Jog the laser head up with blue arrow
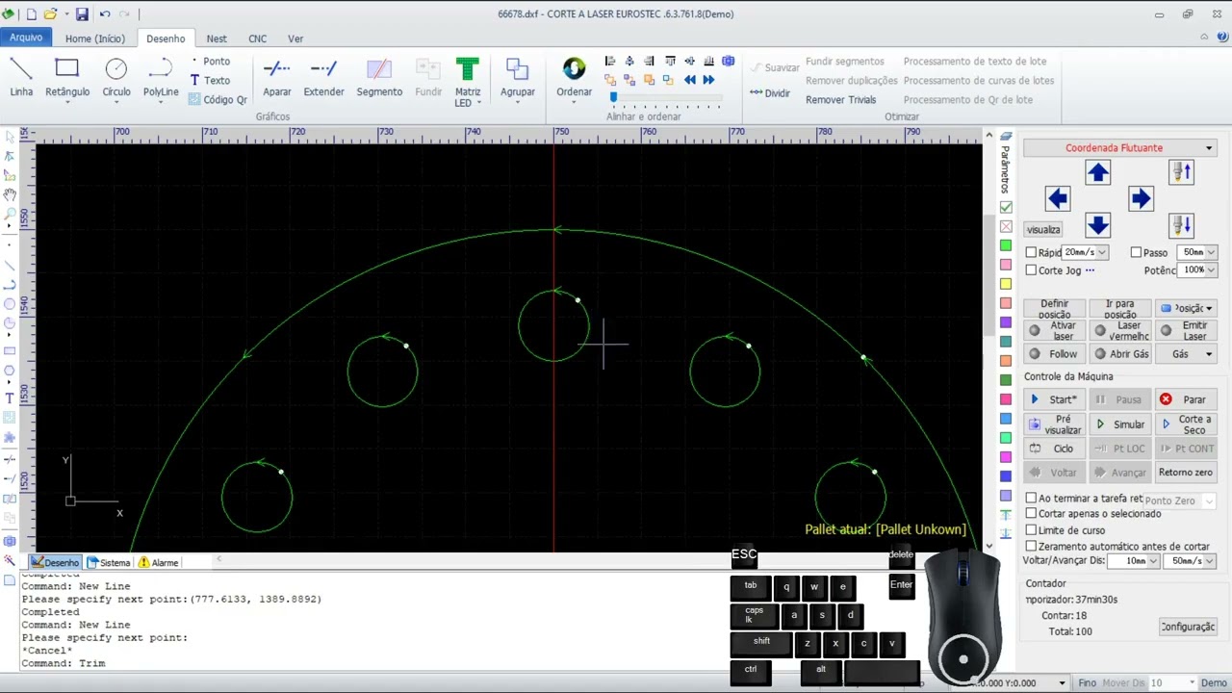Viewport: 1232px width, 693px height. [x=1098, y=172]
